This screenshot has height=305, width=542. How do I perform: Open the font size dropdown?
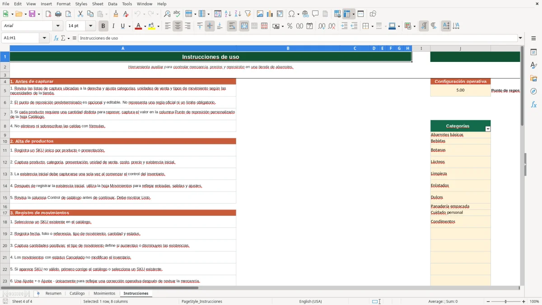click(x=91, y=26)
